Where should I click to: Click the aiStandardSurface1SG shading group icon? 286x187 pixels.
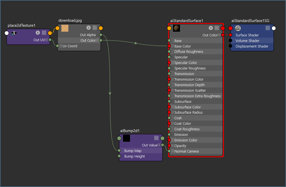tap(238, 28)
